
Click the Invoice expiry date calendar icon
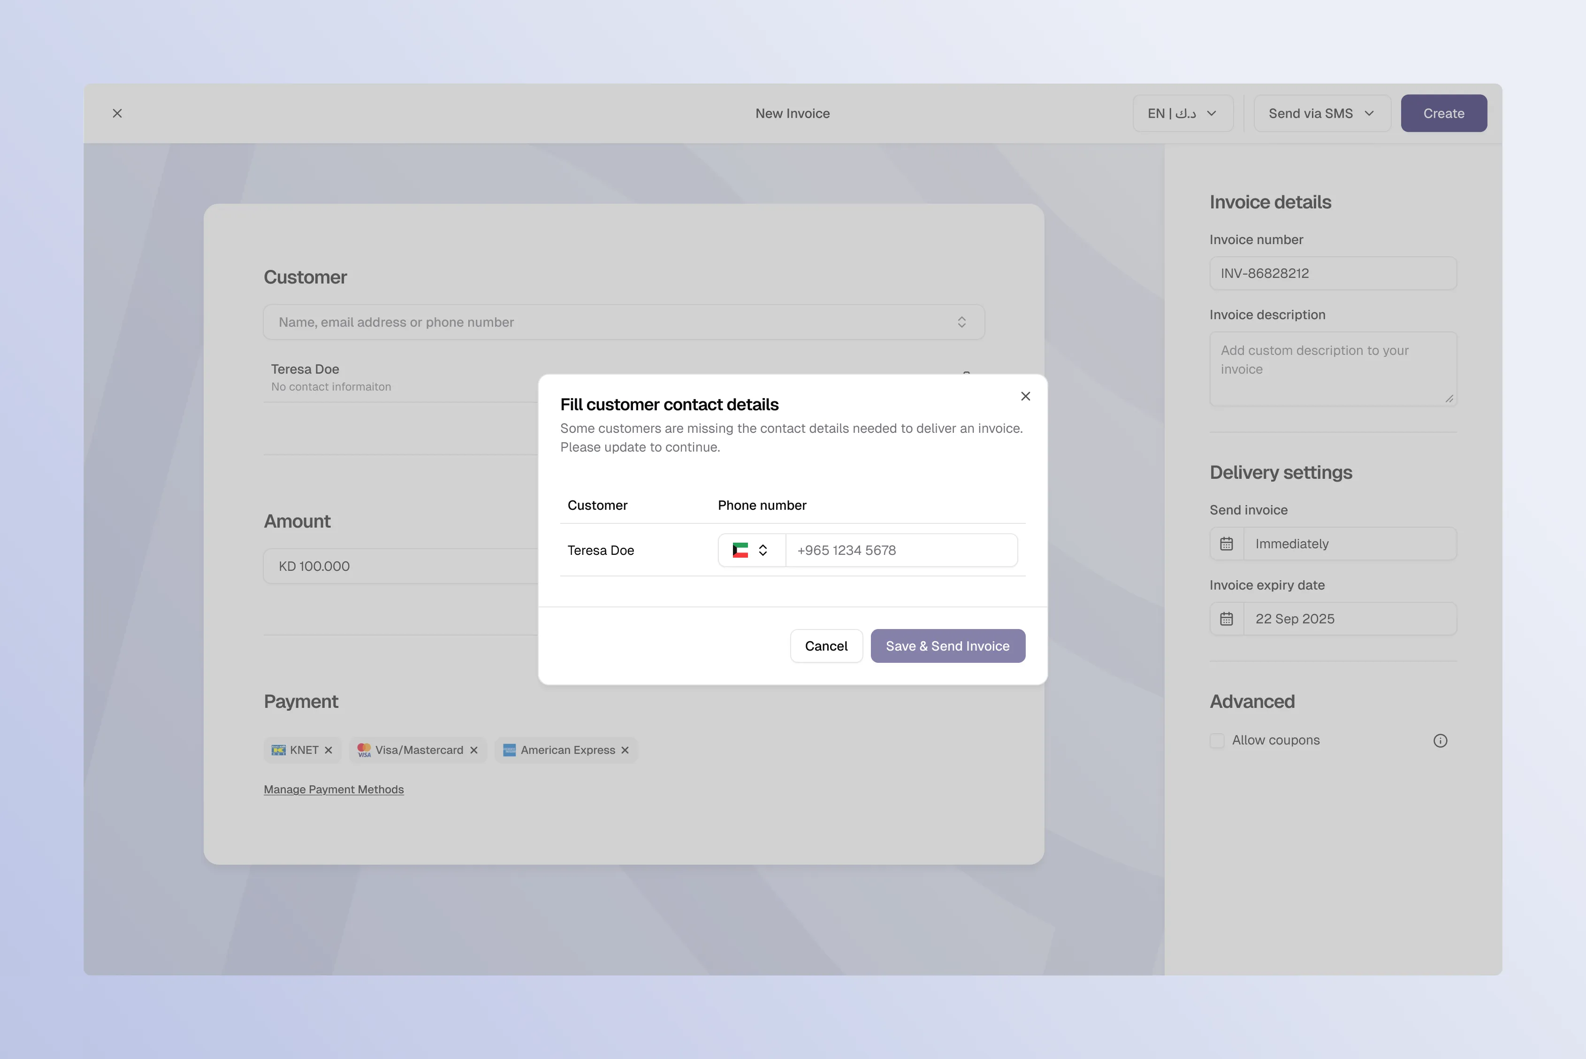click(1226, 619)
